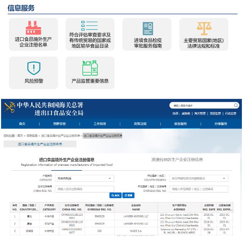Open 产品监管重要信息 card label

point(90,81)
